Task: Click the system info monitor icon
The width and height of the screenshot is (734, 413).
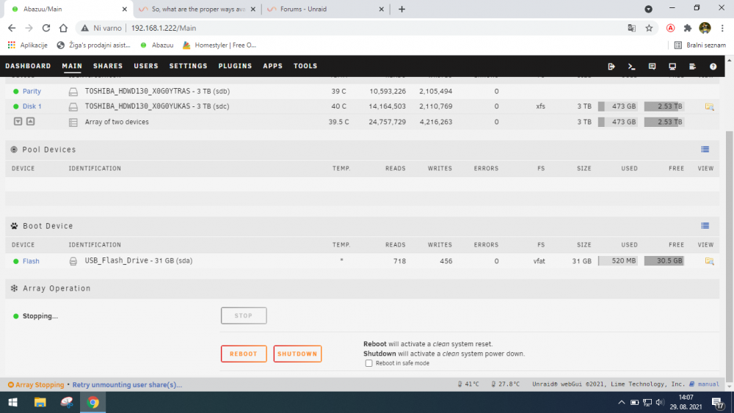Action: coord(672,67)
